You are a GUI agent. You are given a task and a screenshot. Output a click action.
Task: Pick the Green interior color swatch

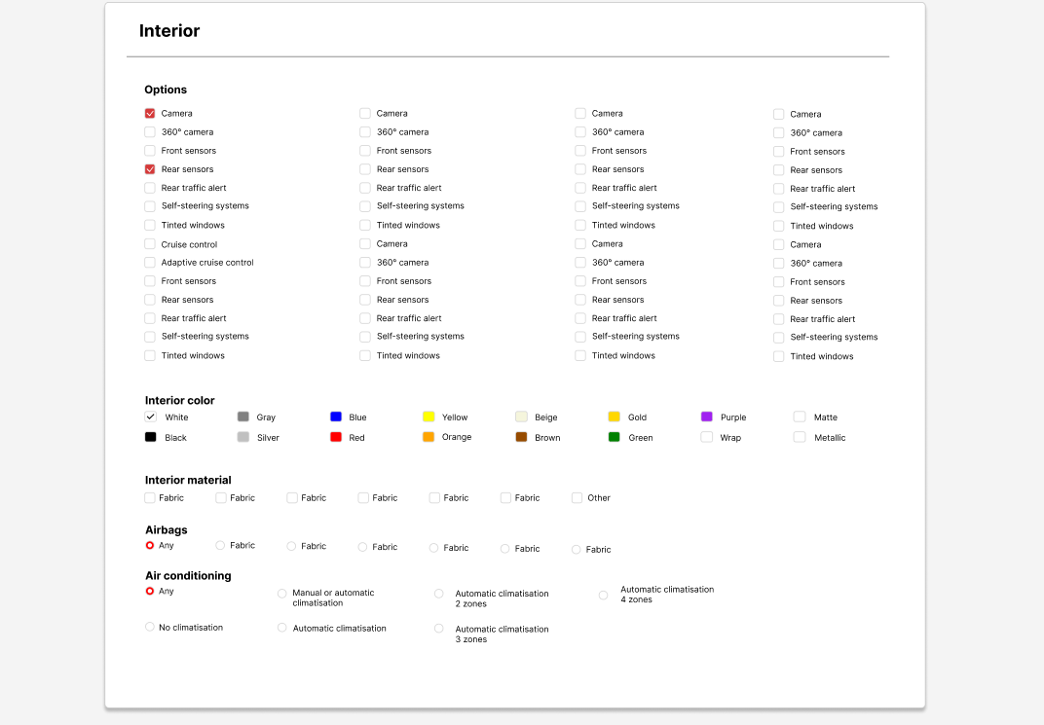614,437
